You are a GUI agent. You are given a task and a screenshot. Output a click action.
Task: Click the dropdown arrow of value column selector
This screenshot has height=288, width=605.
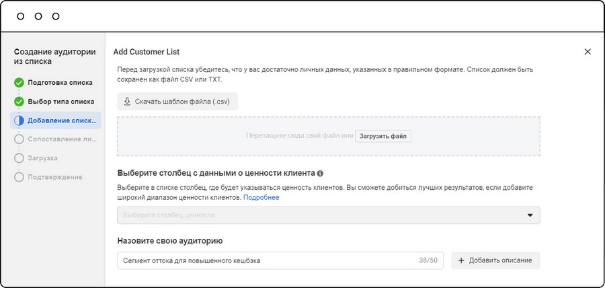tap(530, 215)
